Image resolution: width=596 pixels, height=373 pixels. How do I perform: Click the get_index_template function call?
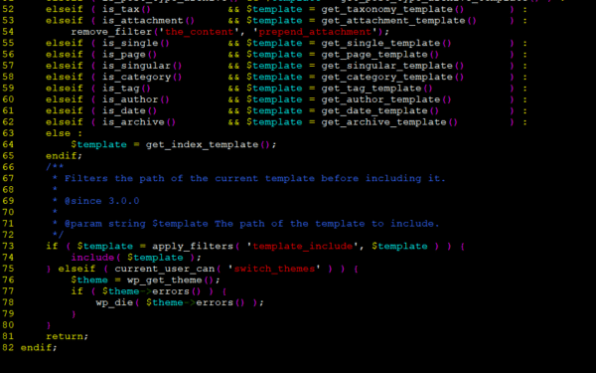tap(202, 144)
